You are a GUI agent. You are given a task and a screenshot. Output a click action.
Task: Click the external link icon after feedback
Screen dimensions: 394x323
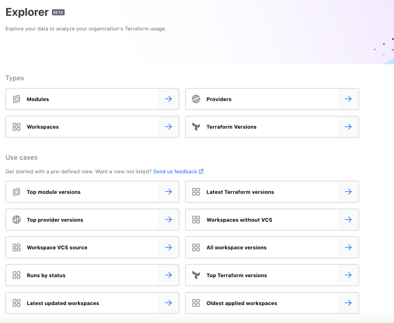click(x=201, y=172)
